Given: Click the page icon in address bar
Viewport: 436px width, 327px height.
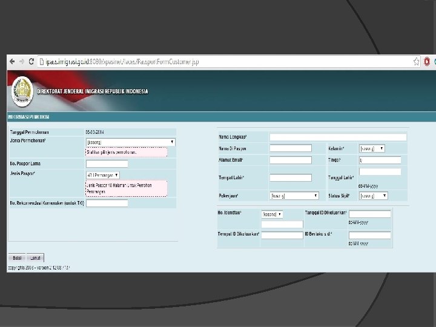Looking at the screenshot, I should (42, 61).
